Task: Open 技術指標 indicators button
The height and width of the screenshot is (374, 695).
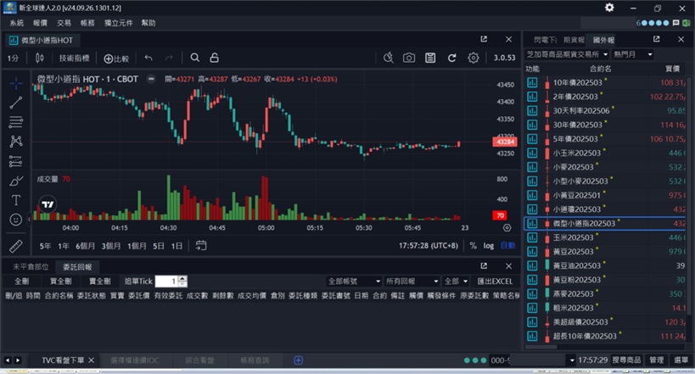Action: (x=74, y=58)
